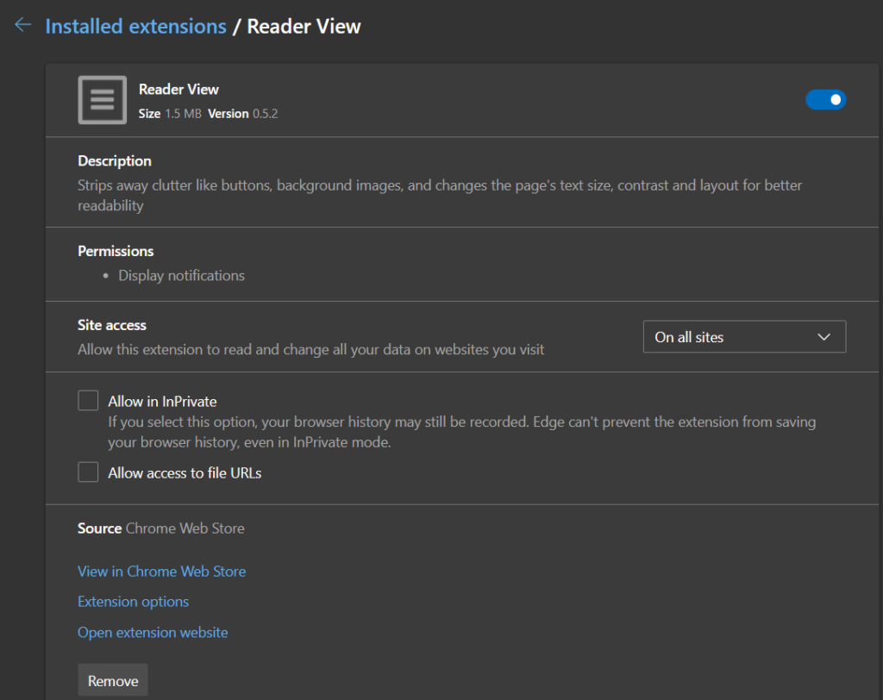Click the Permissions section heading

[x=115, y=251]
